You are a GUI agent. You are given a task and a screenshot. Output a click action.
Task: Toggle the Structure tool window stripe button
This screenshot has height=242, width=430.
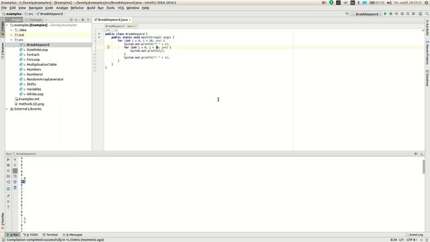point(3,51)
